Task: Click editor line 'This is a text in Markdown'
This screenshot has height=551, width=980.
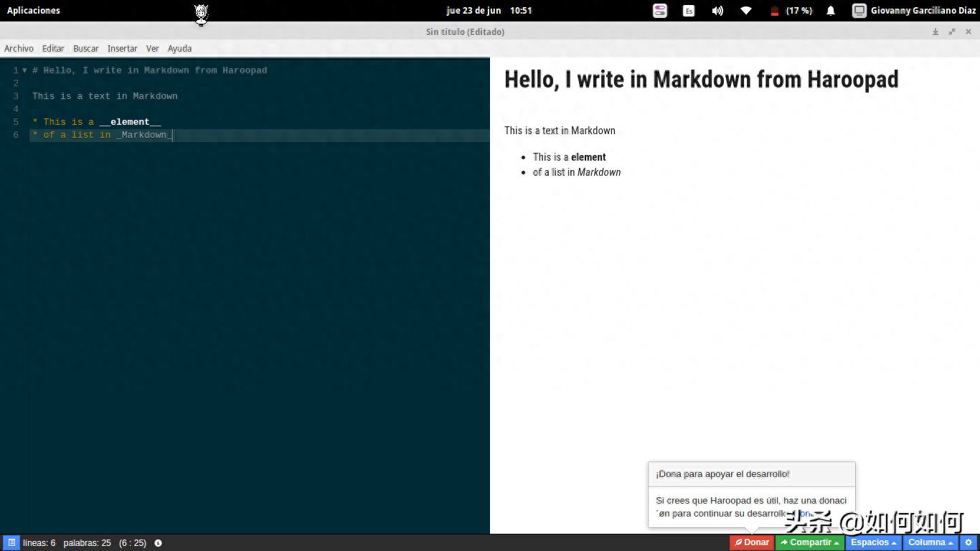Action: pos(105,96)
